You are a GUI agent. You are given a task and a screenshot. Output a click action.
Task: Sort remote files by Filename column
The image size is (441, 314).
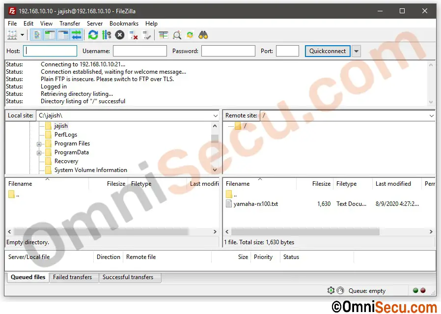coord(260,184)
